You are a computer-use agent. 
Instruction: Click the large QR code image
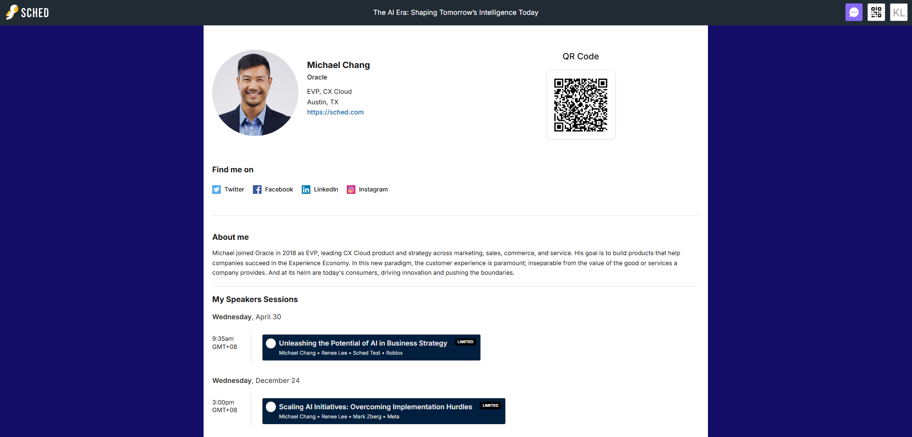click(x=581, y=105)
